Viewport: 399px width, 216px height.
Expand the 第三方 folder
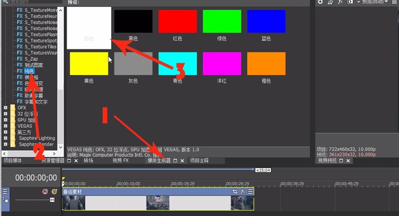6,132
